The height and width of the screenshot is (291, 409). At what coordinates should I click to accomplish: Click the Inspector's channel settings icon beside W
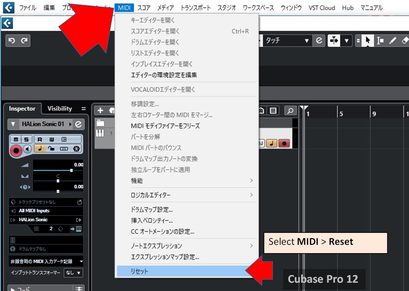coord(64,140)
